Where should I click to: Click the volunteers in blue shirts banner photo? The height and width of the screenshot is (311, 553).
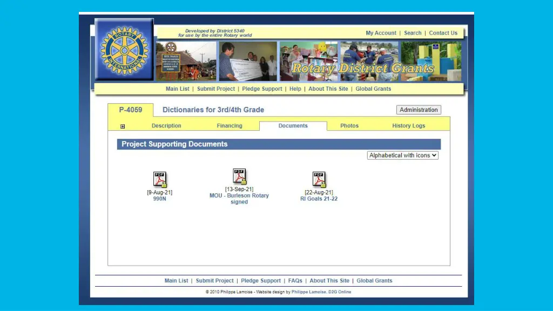coord(369,62)
